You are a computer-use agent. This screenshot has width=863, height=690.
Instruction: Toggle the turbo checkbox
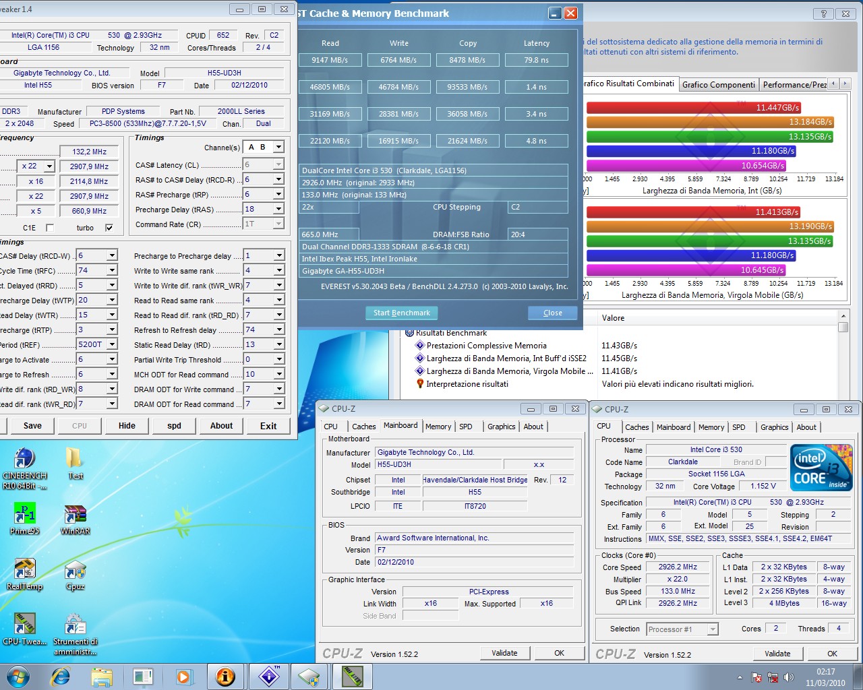109,228
